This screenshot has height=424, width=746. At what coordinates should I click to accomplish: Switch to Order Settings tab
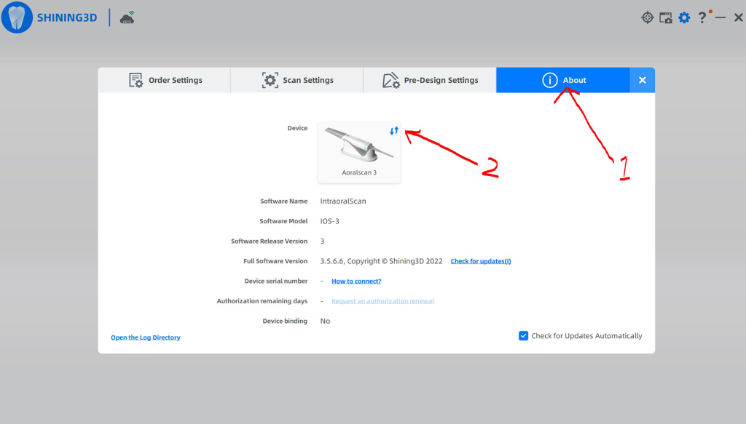tap(164, 80)
